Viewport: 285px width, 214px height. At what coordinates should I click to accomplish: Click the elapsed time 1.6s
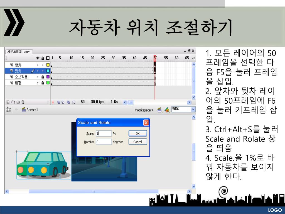pyautogui.click(x=114, y=102)
